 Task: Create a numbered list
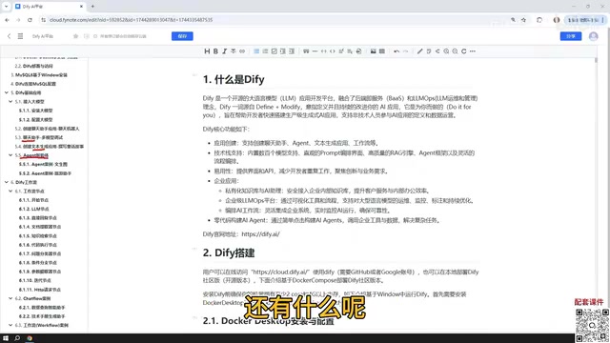pyautogui.click(x=265, y=51)
